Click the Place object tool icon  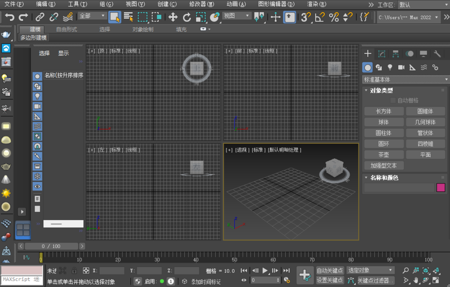tap(215, 17)
